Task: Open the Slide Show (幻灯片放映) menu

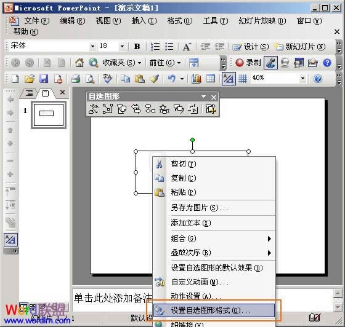Action: pos(262,21)
